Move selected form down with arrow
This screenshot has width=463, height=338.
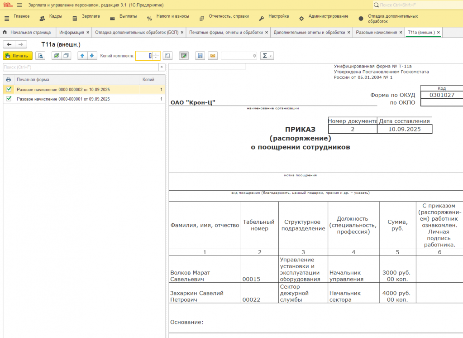pos(92,56)
